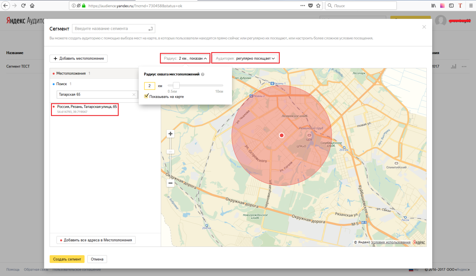This screenshot has height=276, width=476.
Task: Reload the page with the refresh icon
Action: pyautogui.click(x=23, y=6)
